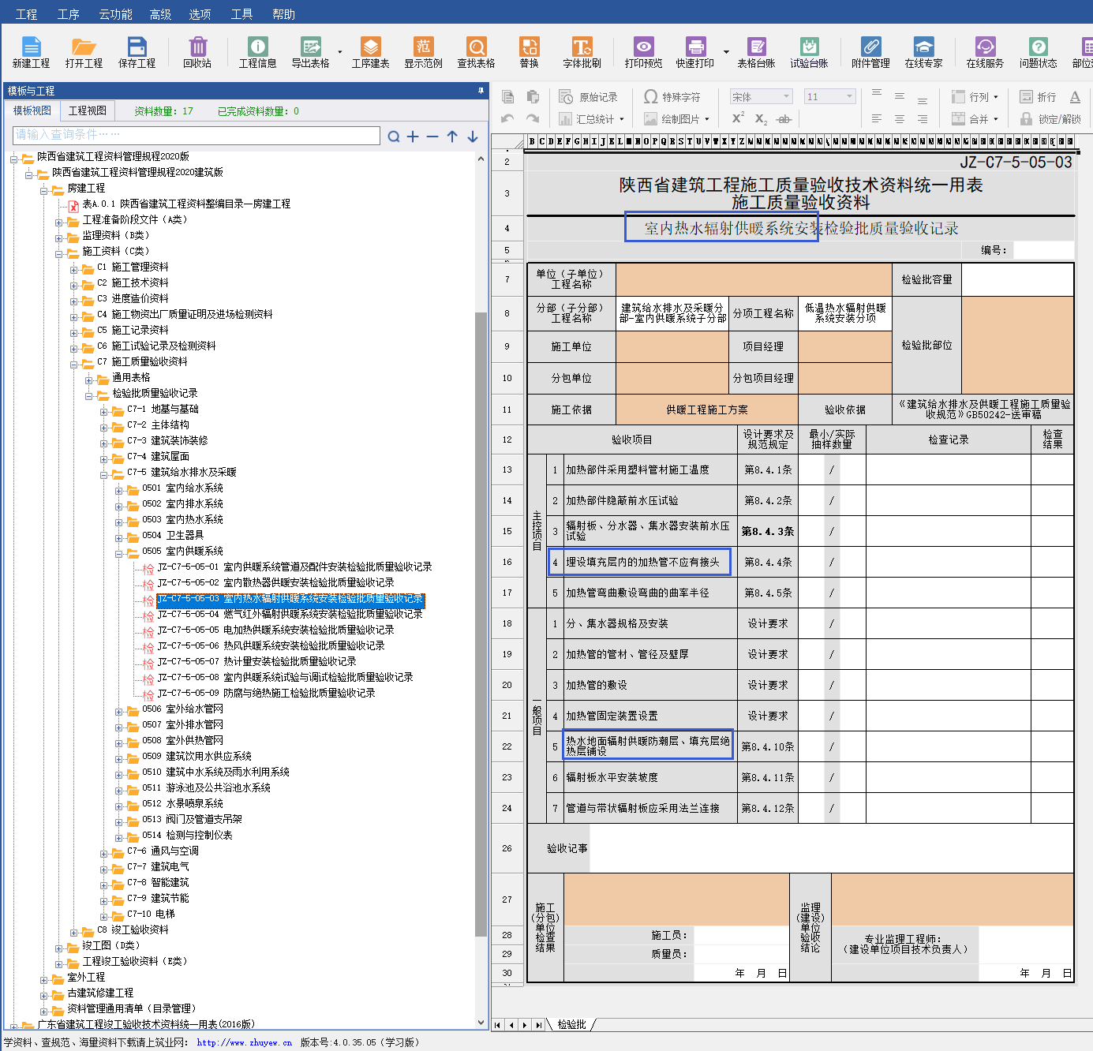
Task: Open the 工序 menu
Action: pos(68,14)
